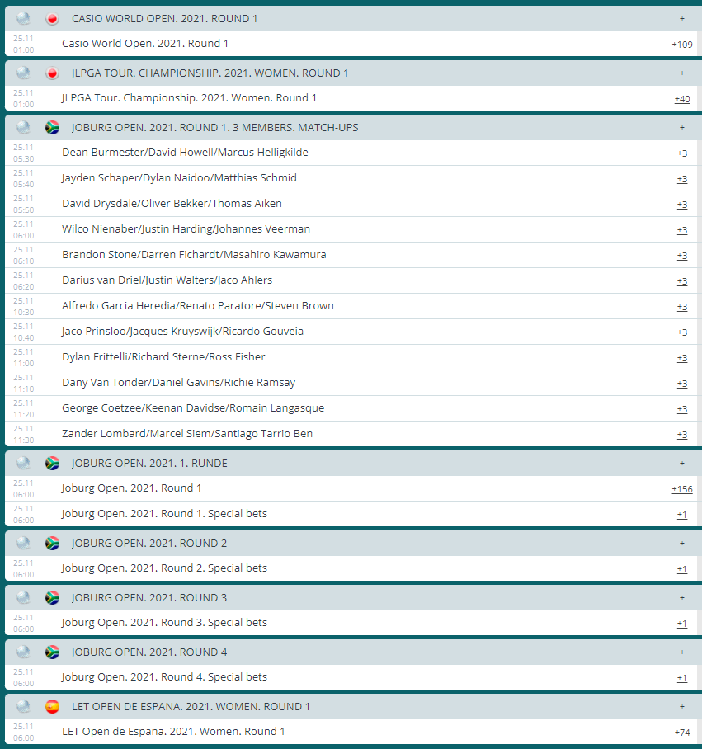
Task: Toggle Joburg Open Round 4 section plus sign
Action: (x=682, y=652)
